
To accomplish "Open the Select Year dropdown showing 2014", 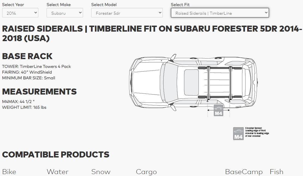I will pyautogui.click(x=20, y=13).
